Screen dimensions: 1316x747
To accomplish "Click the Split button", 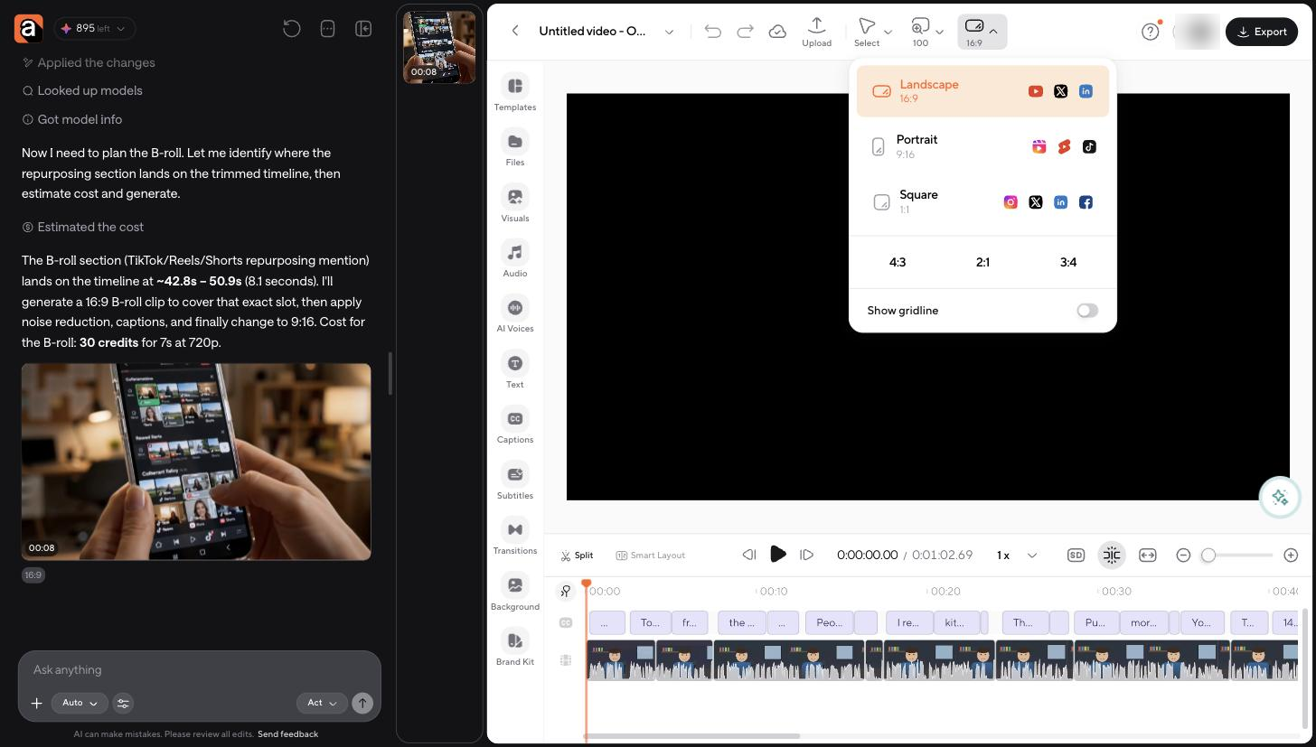I will pos(577,556).
